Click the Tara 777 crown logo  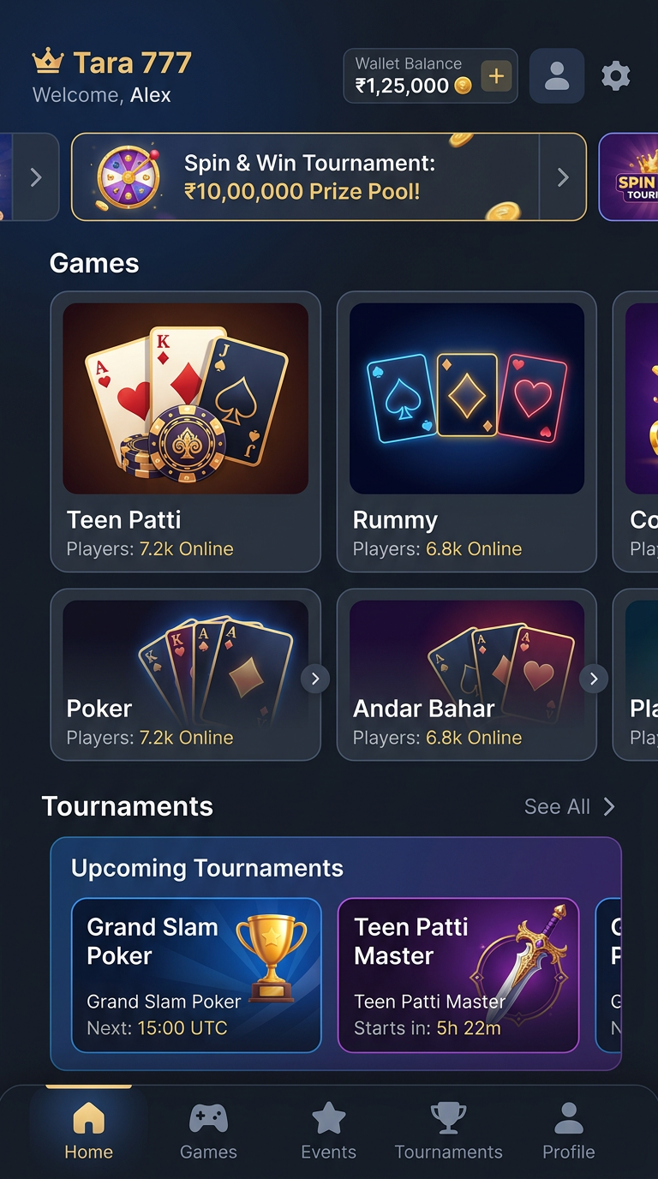(x=48, y=62)
